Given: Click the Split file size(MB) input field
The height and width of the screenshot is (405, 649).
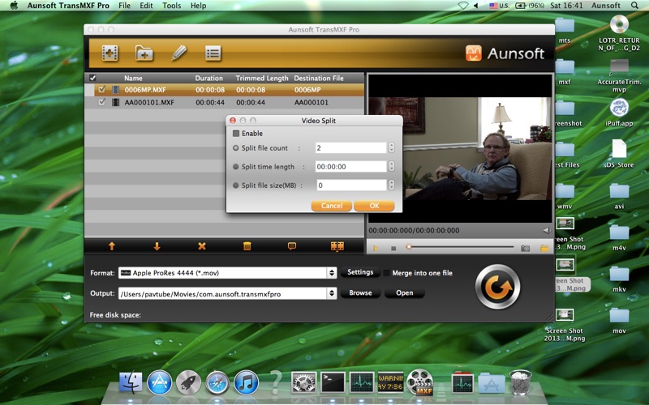Looking at the screenshot, I should click(x=351, y=185).
